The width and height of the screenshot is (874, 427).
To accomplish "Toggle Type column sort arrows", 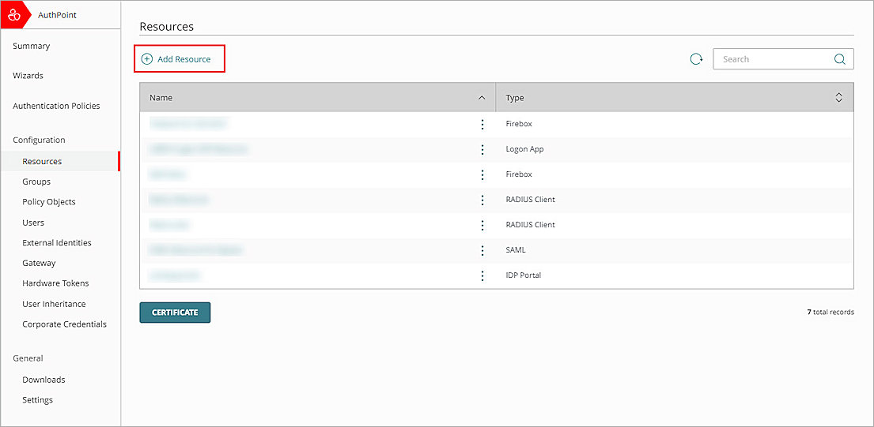I will (838, 98).
